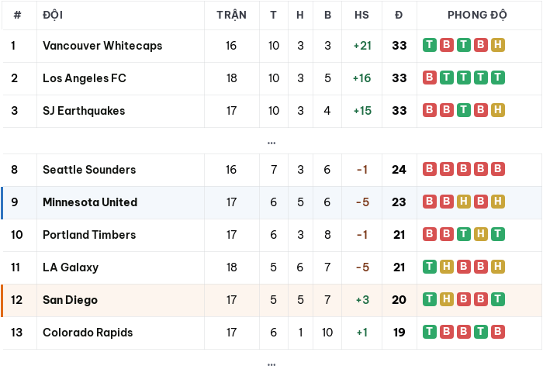
Task: Open the Vancouver Whitecaps team link
Action: 102,46
